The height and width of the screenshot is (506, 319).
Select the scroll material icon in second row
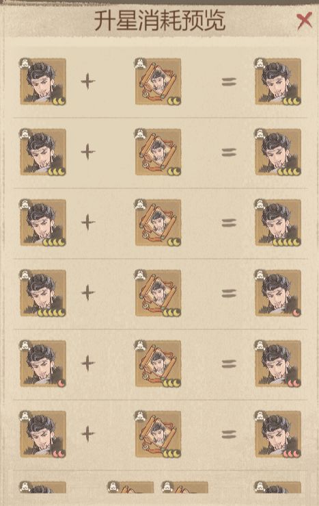tap(158, 152)
